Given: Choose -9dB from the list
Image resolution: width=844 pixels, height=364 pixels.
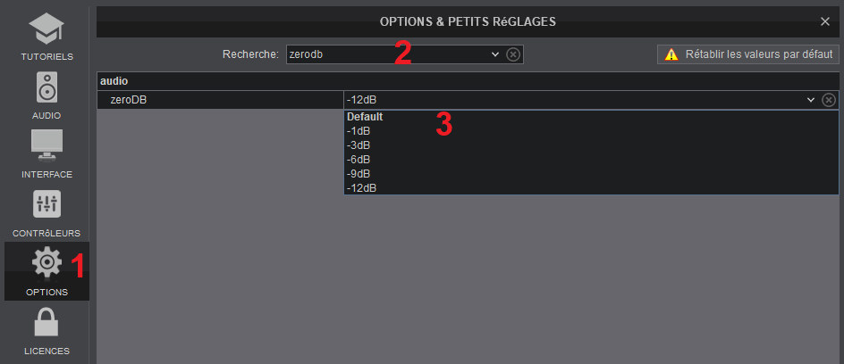Looking at the screenshot, I should coord(359,174).
